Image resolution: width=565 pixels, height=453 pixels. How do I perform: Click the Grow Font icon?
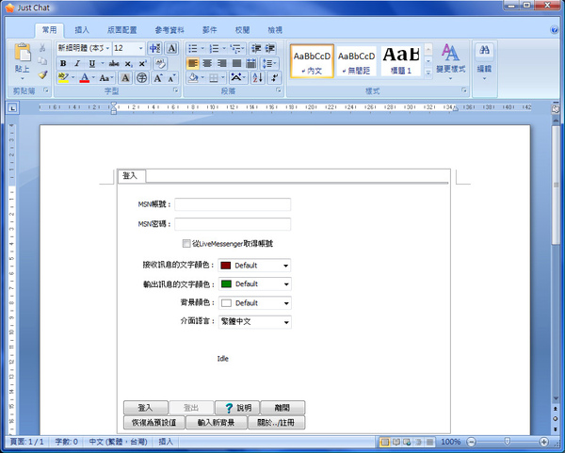pyautogui.click(x=158, y=77)
